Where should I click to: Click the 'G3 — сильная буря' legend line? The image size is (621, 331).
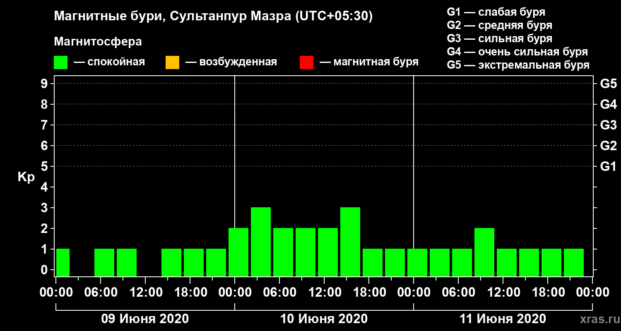point(500,38)
